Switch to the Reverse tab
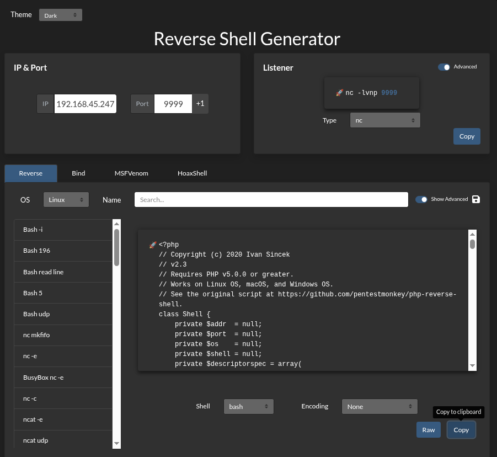The image size is (497, 457). [x=31, y=173]
